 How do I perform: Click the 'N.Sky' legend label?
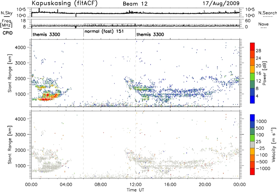click(7, 13)
